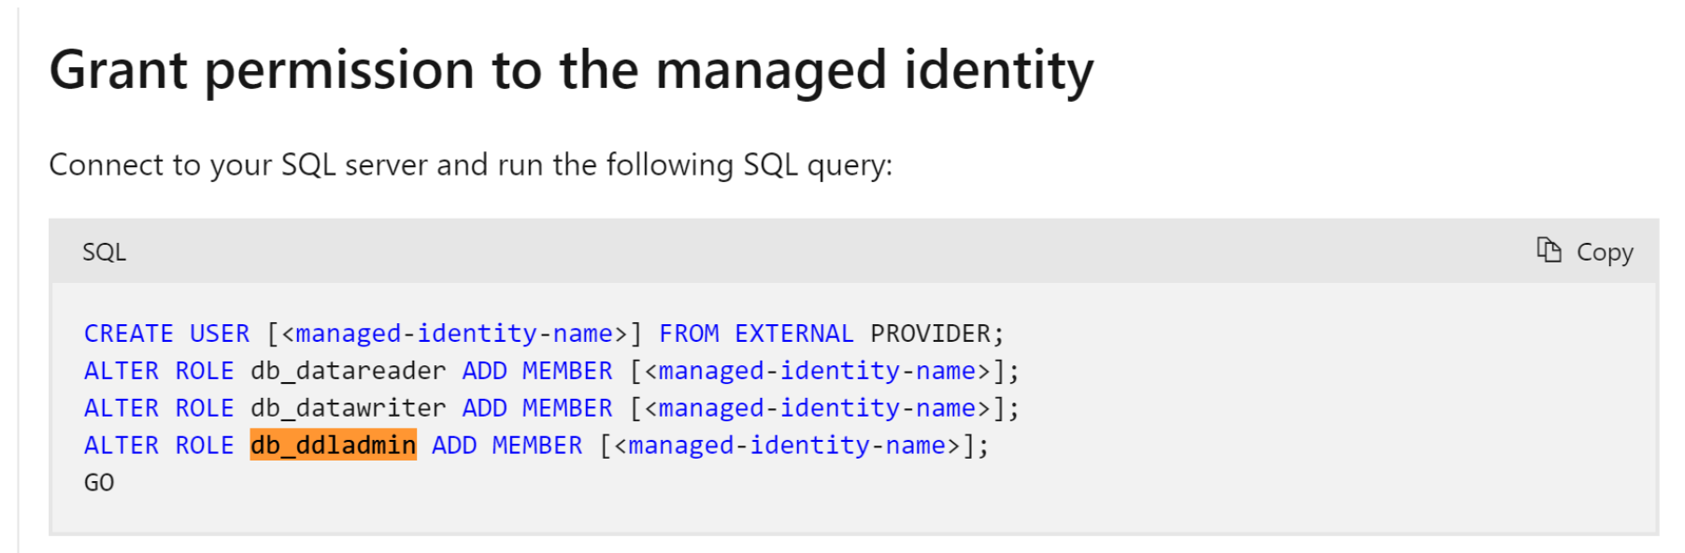Click the EXTERNAL keyword
The image size is (1685, 553).
point(793,333)
